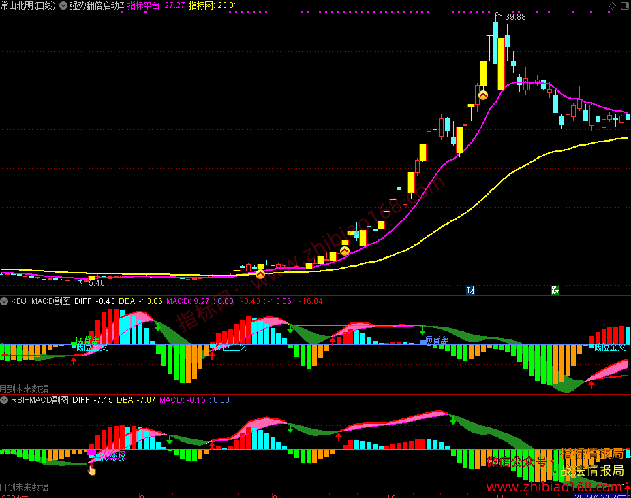631x498 pixels.
Task: Click 用到未来数据 notice in RSI+MACD panel
Action: 24,487
